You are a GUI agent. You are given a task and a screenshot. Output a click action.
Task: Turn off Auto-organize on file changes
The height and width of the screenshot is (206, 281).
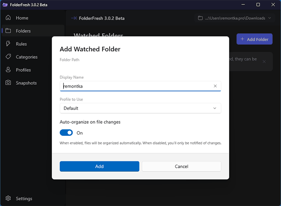point(66,133)
